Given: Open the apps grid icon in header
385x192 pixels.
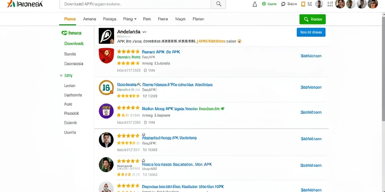Looking at the screenshot, I should click(x=330, y=4).
